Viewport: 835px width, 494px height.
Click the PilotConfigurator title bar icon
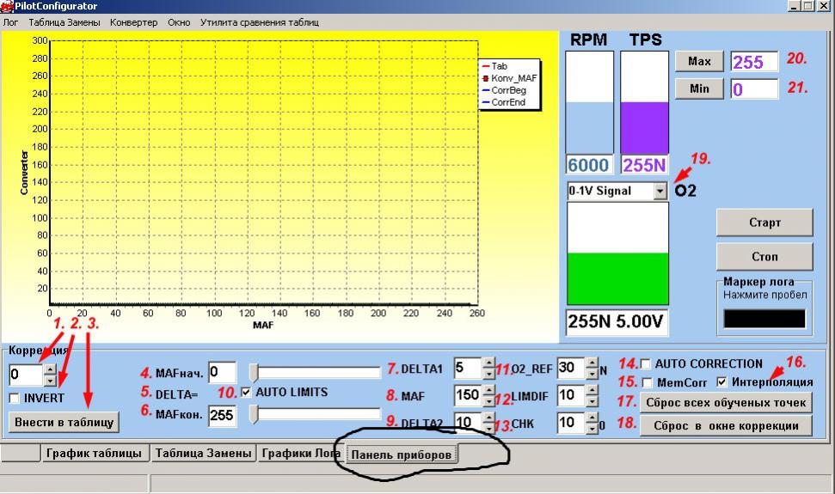(6, 6)
